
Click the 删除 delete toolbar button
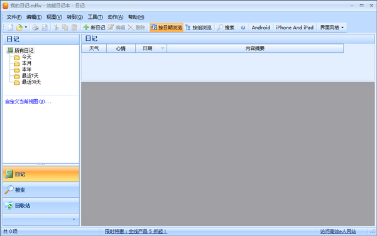click(x=136, y=28)
